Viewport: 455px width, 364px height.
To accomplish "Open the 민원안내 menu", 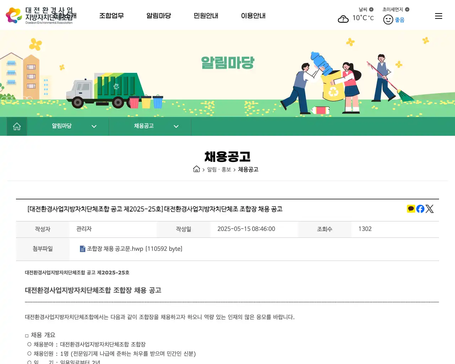I will point(205,16).
